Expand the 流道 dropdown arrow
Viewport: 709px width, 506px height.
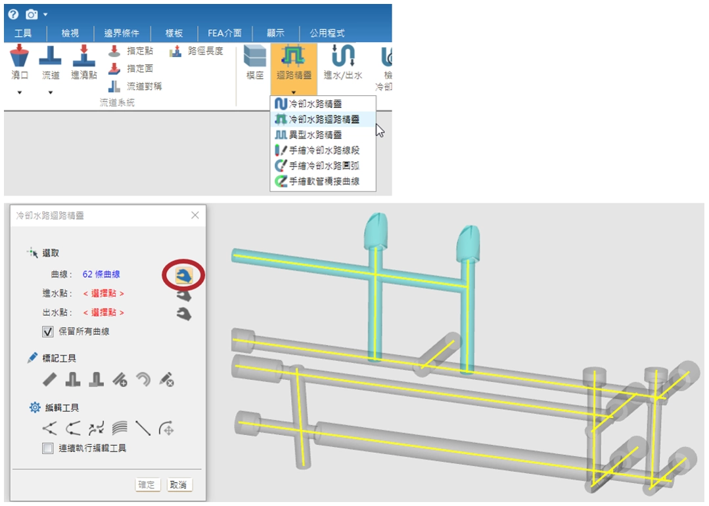(51, 93)
